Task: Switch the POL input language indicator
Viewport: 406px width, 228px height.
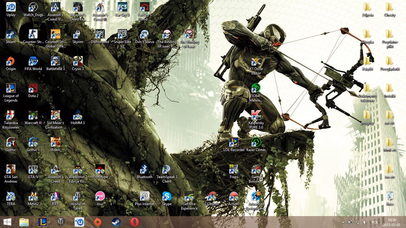Action: tap(375, 222)
